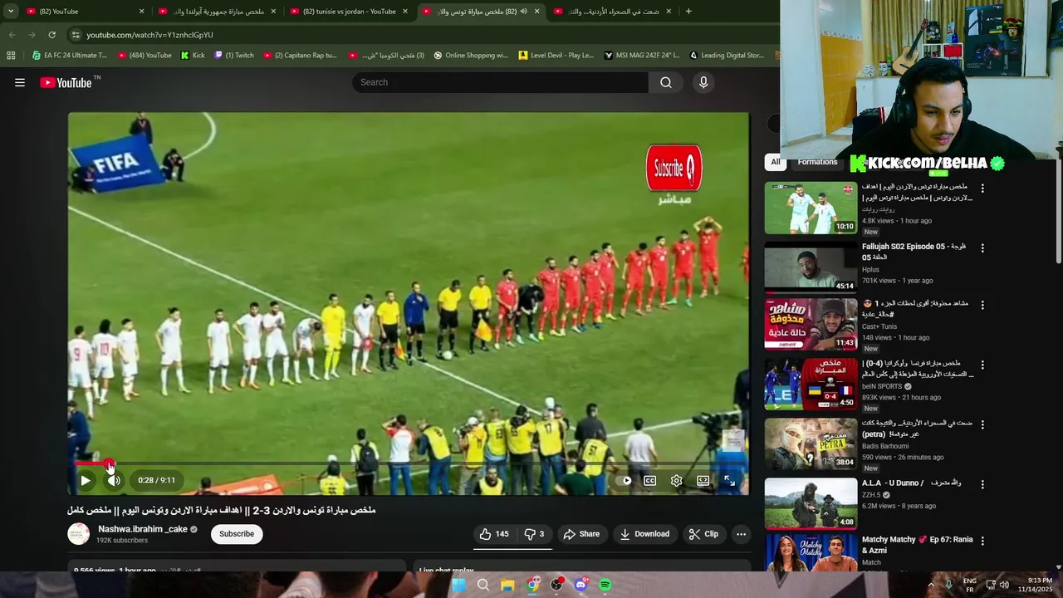This screenshot has width=1063, height=598.
Task: Open the Level Devil bookmark
Action: point(556,56)
